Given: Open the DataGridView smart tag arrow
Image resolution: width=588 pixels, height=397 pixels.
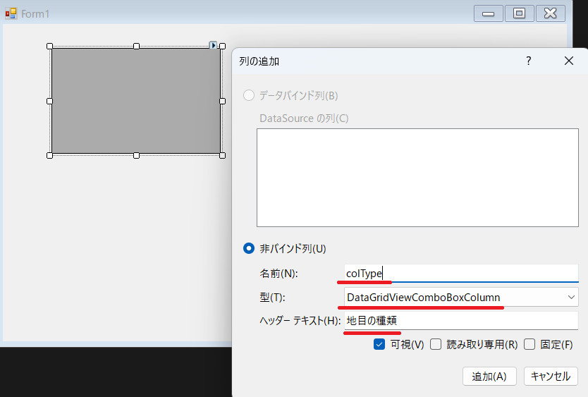Looking at the screenshot, I should click(x=214, y=45).
